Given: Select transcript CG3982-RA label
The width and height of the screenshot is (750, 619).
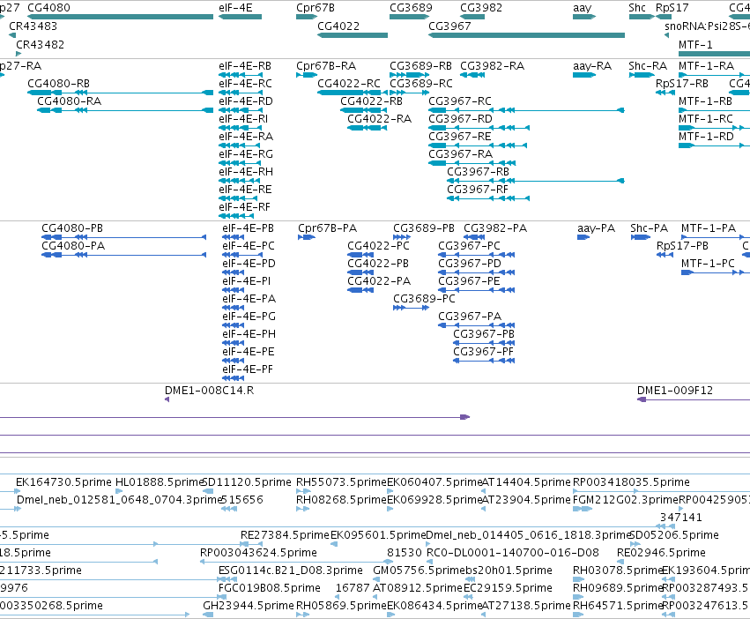Looking at the screenshot, I should tap(492, 65).
